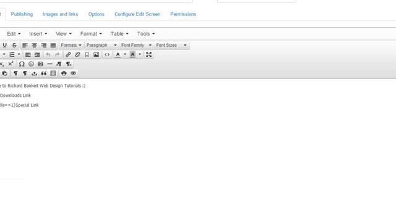Viewport: 396px width, 222px height.
Task: Preview the content with the eye icon
Action: pos(73,73)
